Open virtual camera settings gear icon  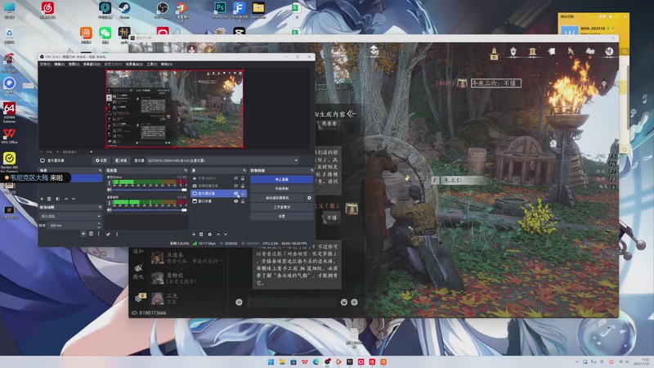point(309,198)
